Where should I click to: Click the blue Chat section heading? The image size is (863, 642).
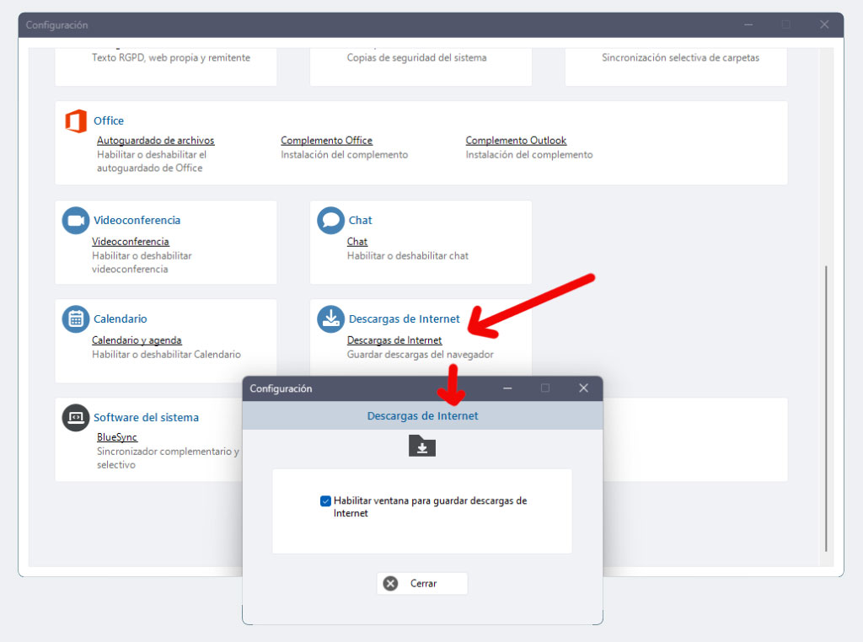(x=361, y=221)
